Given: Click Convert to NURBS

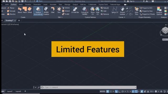Looking at the screenshot, I should [x=85, y=11].
